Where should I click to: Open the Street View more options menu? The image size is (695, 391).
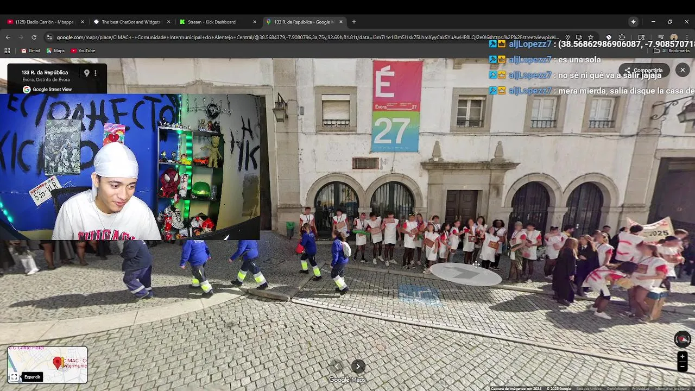pos(96,73)
